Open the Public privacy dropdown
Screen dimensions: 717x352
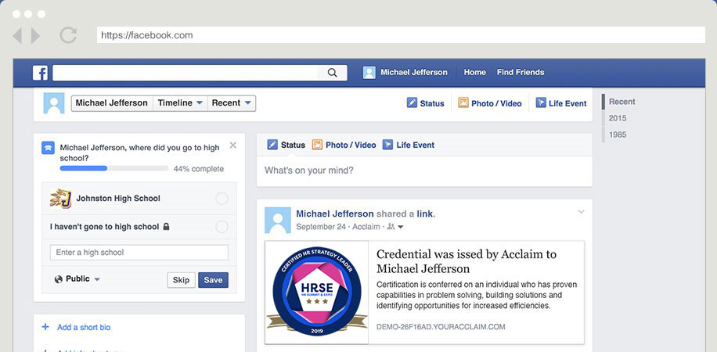77,279
